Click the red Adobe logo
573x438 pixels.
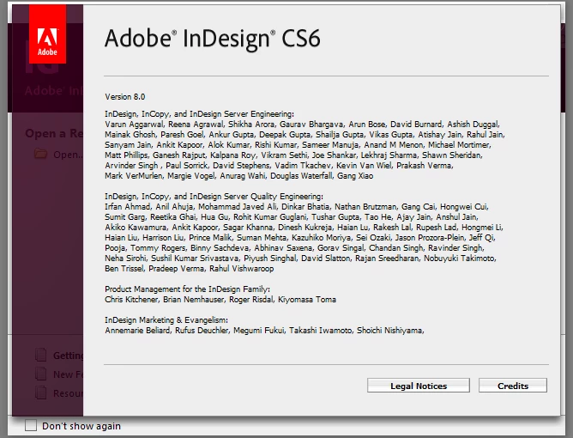point(47,34)
